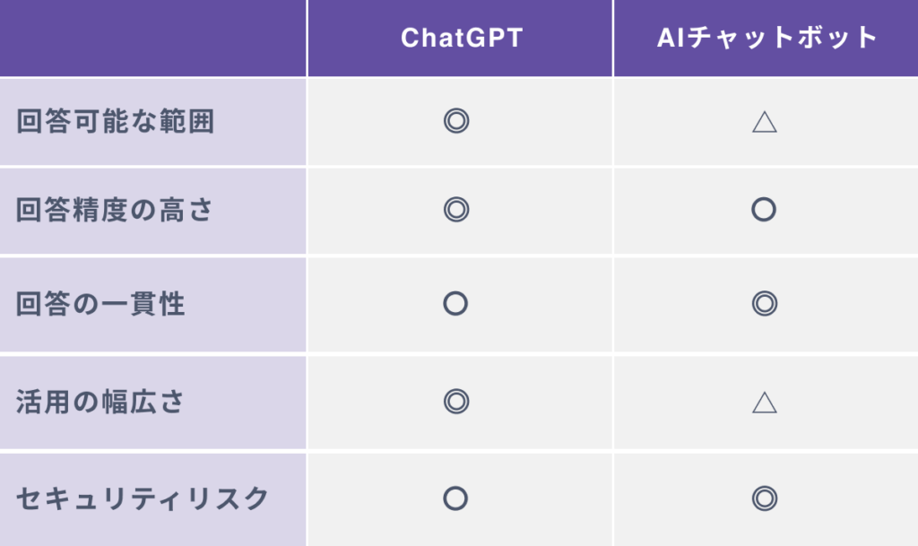Click the double circle for ChatGPT 回答可能な範囲
Image resolution: width=918 pixels, height=546 pixels.
tap(456, 121)
